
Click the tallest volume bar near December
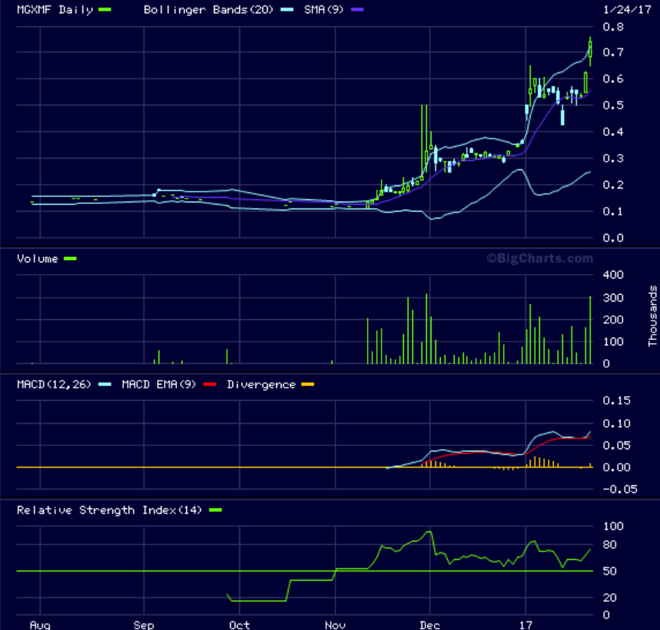[426, 328]
